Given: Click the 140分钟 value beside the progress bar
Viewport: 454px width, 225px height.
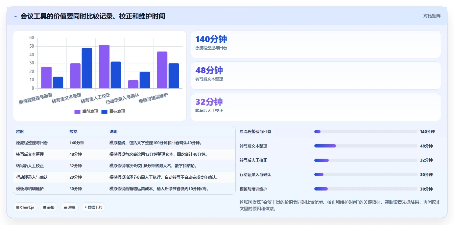Looking at the screenshot, I should 427,132.
